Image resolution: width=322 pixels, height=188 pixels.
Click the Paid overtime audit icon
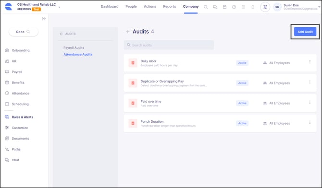(133, 103)
